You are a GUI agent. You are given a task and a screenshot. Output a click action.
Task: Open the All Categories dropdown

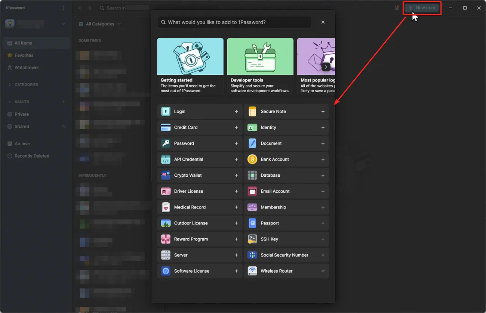[x=100, y=24]
